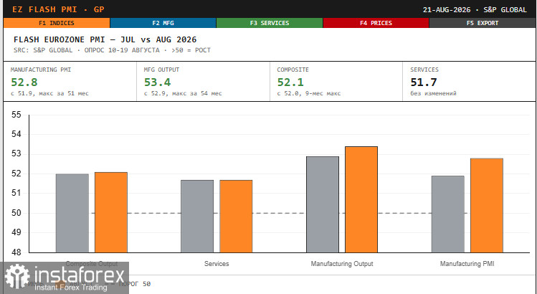Click the y-axis label 48
Screen dimensions: 537x294
click(16, 252)
